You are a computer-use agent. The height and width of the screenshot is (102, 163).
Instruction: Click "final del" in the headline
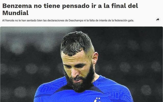125,6
